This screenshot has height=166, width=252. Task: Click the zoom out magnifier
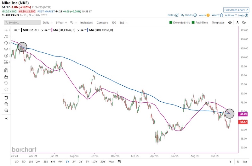click(x=6, y=110)
